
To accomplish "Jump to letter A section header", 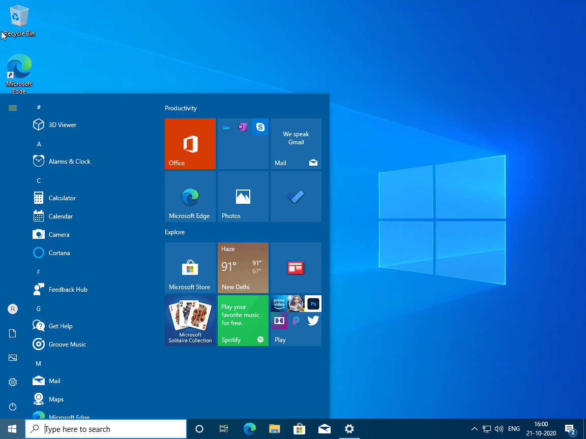I will tap(39, 144).
